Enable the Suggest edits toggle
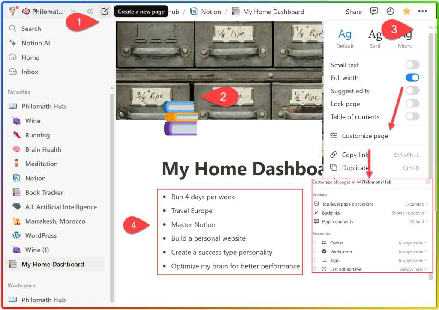Viewport: 439px width, 310px height. pos(412,91)
